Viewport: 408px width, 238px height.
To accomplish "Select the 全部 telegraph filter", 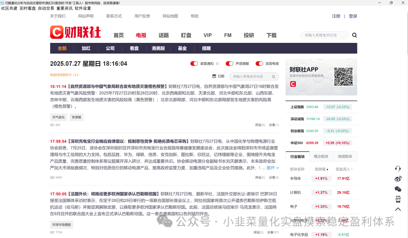I will click(x=62, y=48).
